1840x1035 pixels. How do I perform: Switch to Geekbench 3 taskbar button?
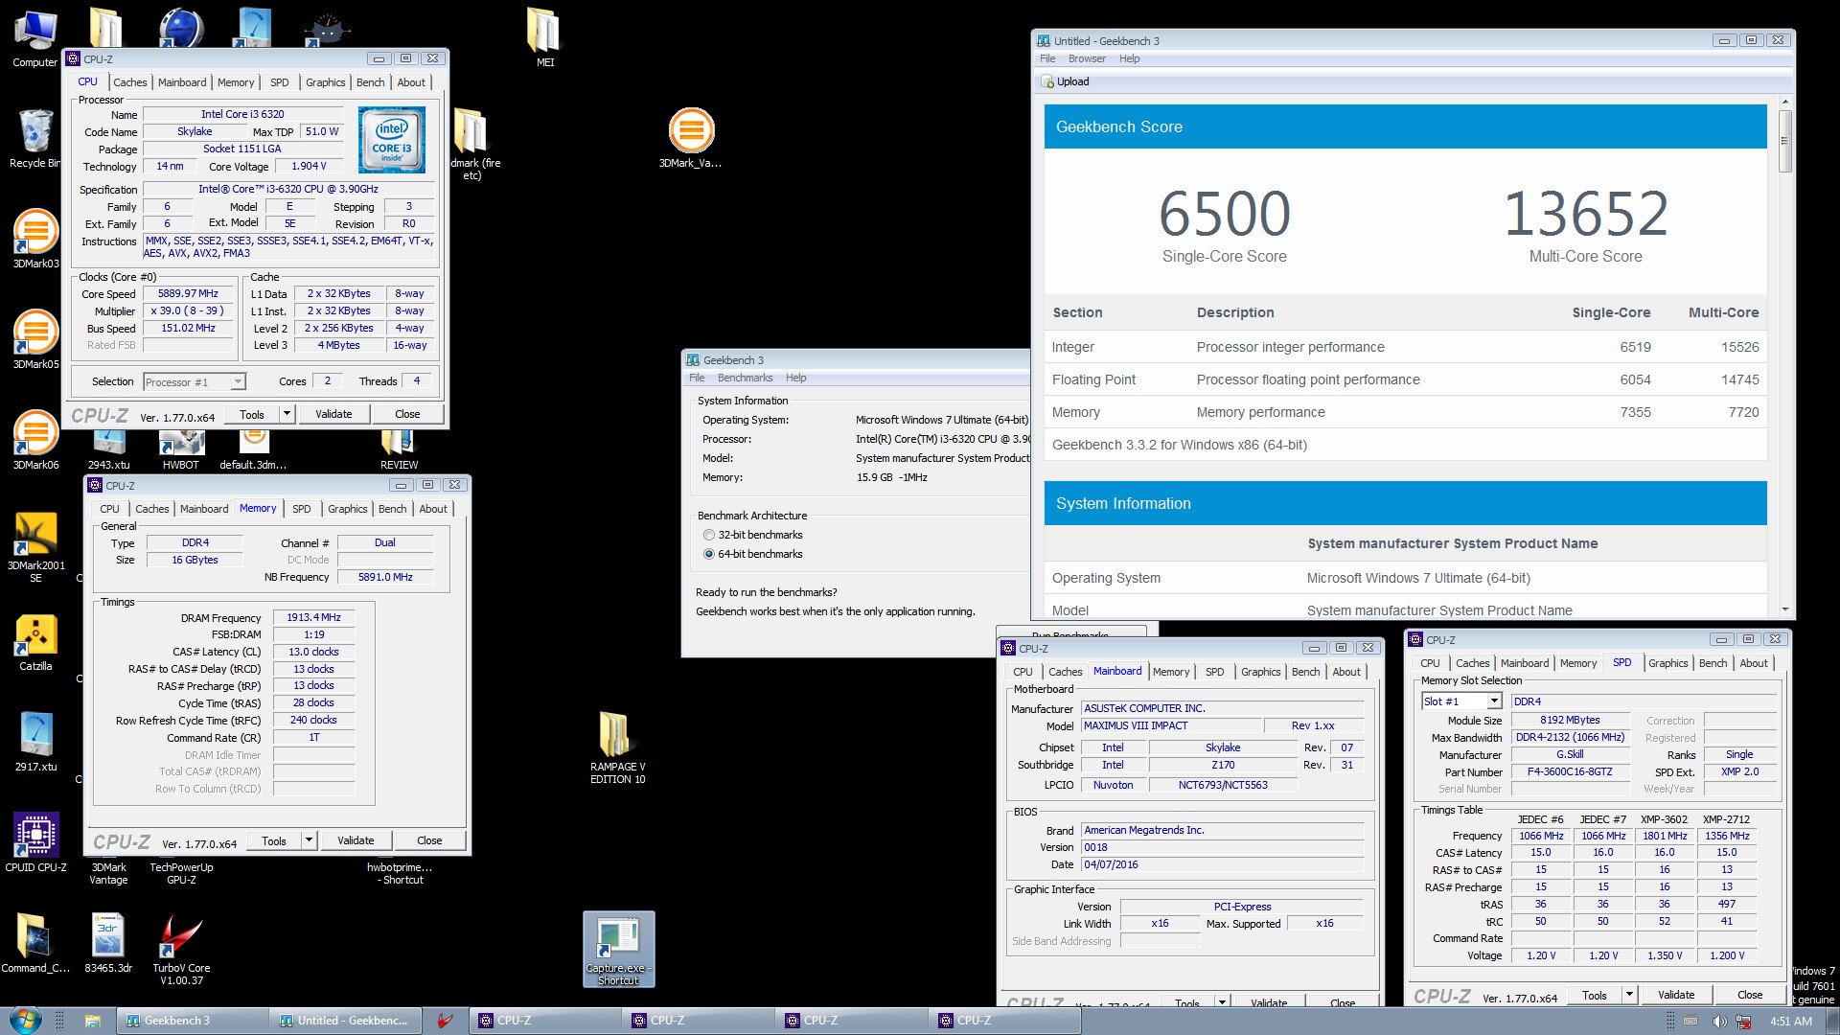192,1021
